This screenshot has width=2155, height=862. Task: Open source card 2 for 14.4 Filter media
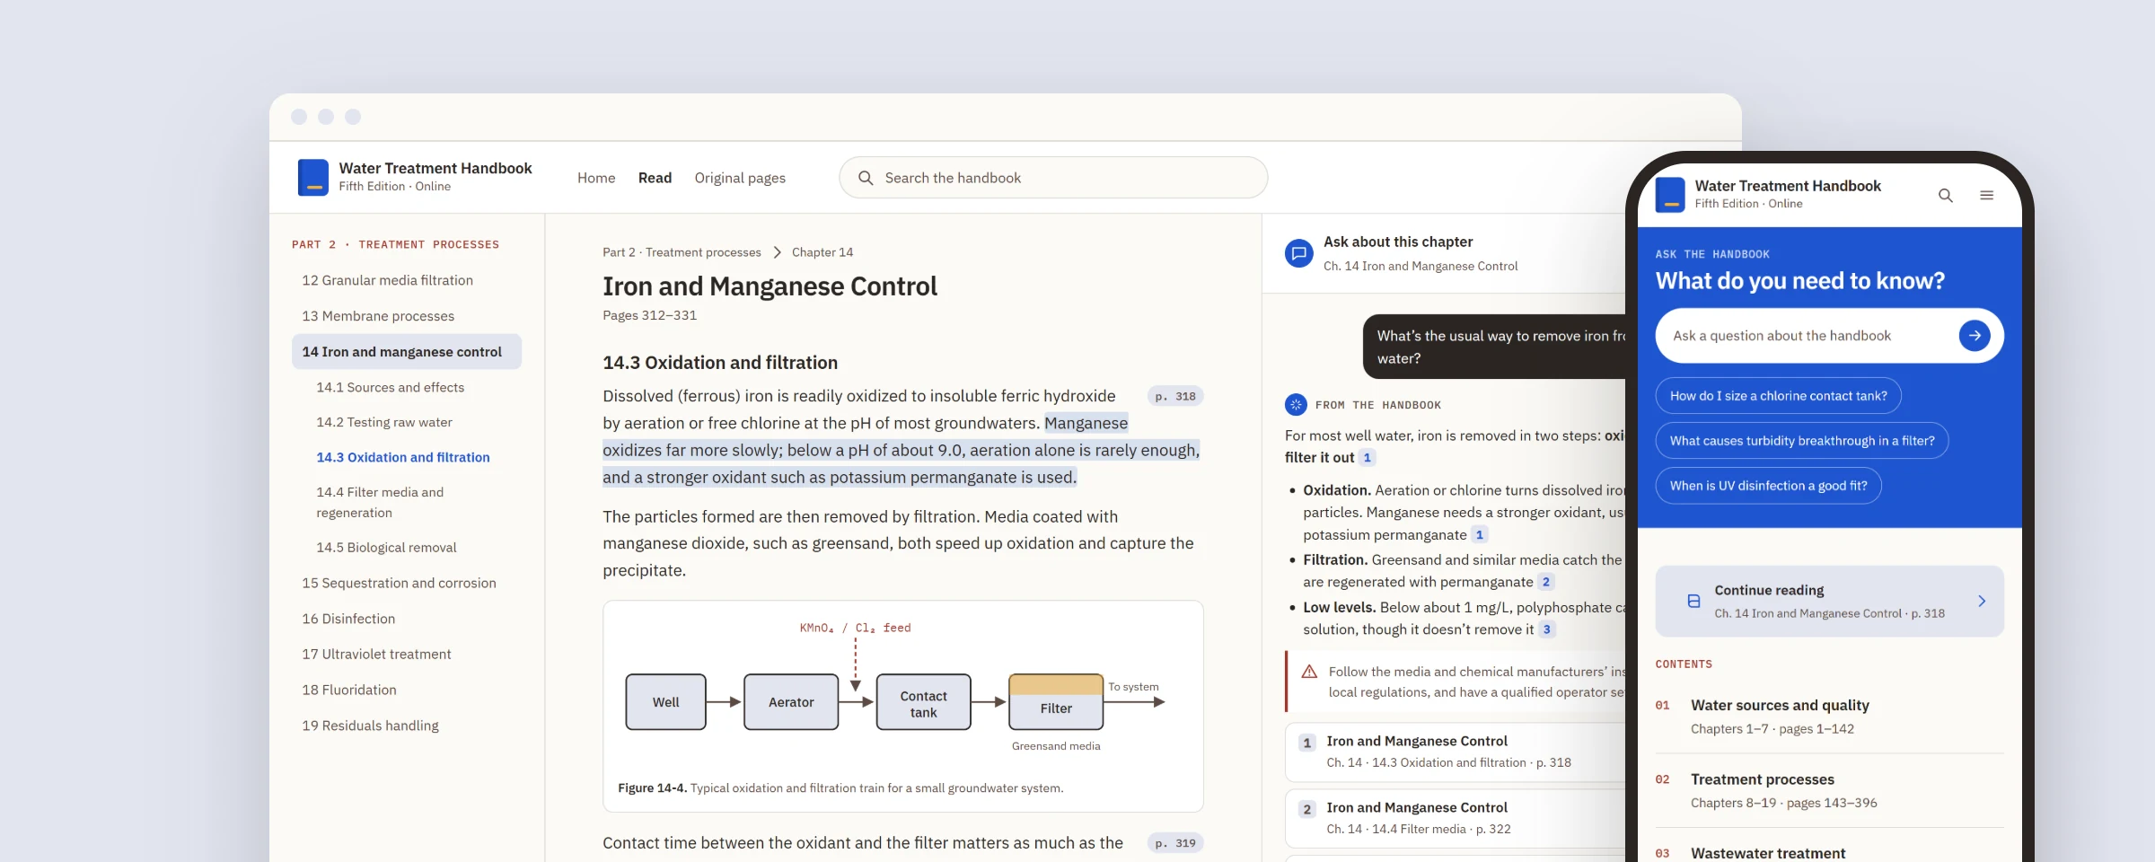1455,818
